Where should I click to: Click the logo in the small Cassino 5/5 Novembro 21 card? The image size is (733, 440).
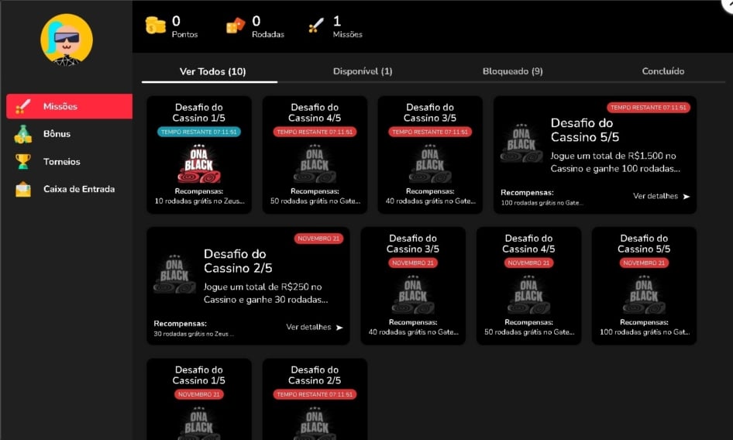(x=644, y=294)
